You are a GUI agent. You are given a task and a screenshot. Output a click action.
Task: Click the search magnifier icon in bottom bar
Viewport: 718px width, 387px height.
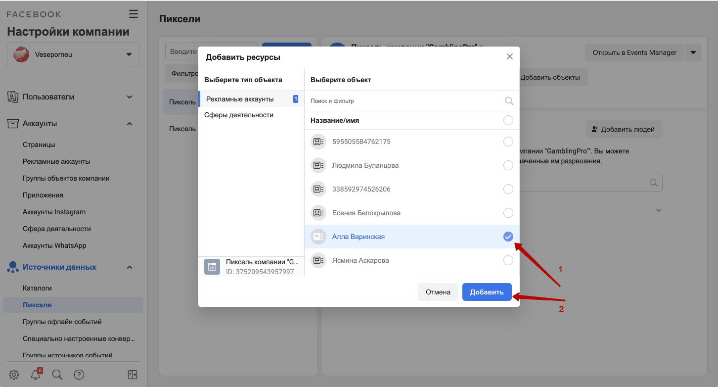click(57, 375)
